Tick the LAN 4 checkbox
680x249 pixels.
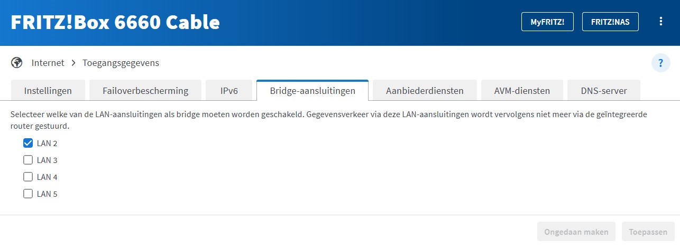(28, 177)
